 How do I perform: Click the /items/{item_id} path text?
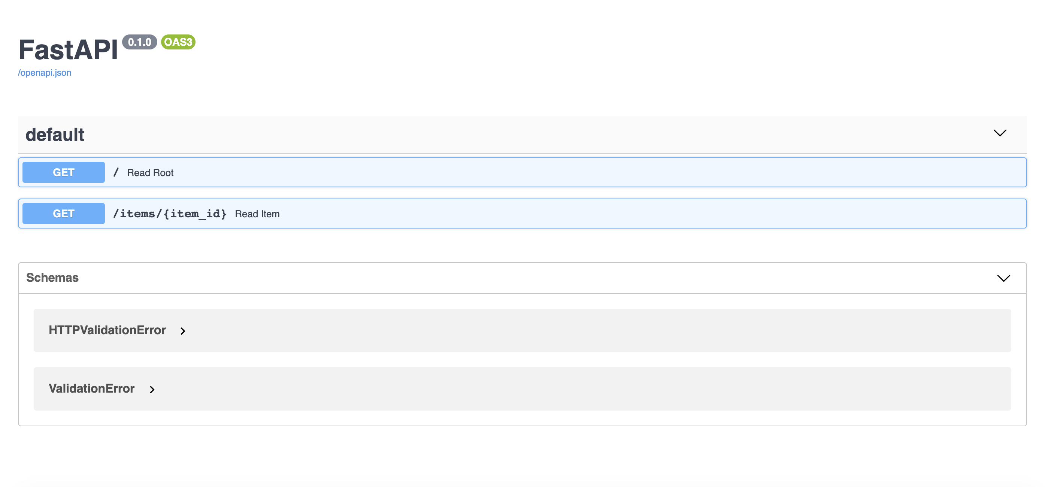[170, 214]
